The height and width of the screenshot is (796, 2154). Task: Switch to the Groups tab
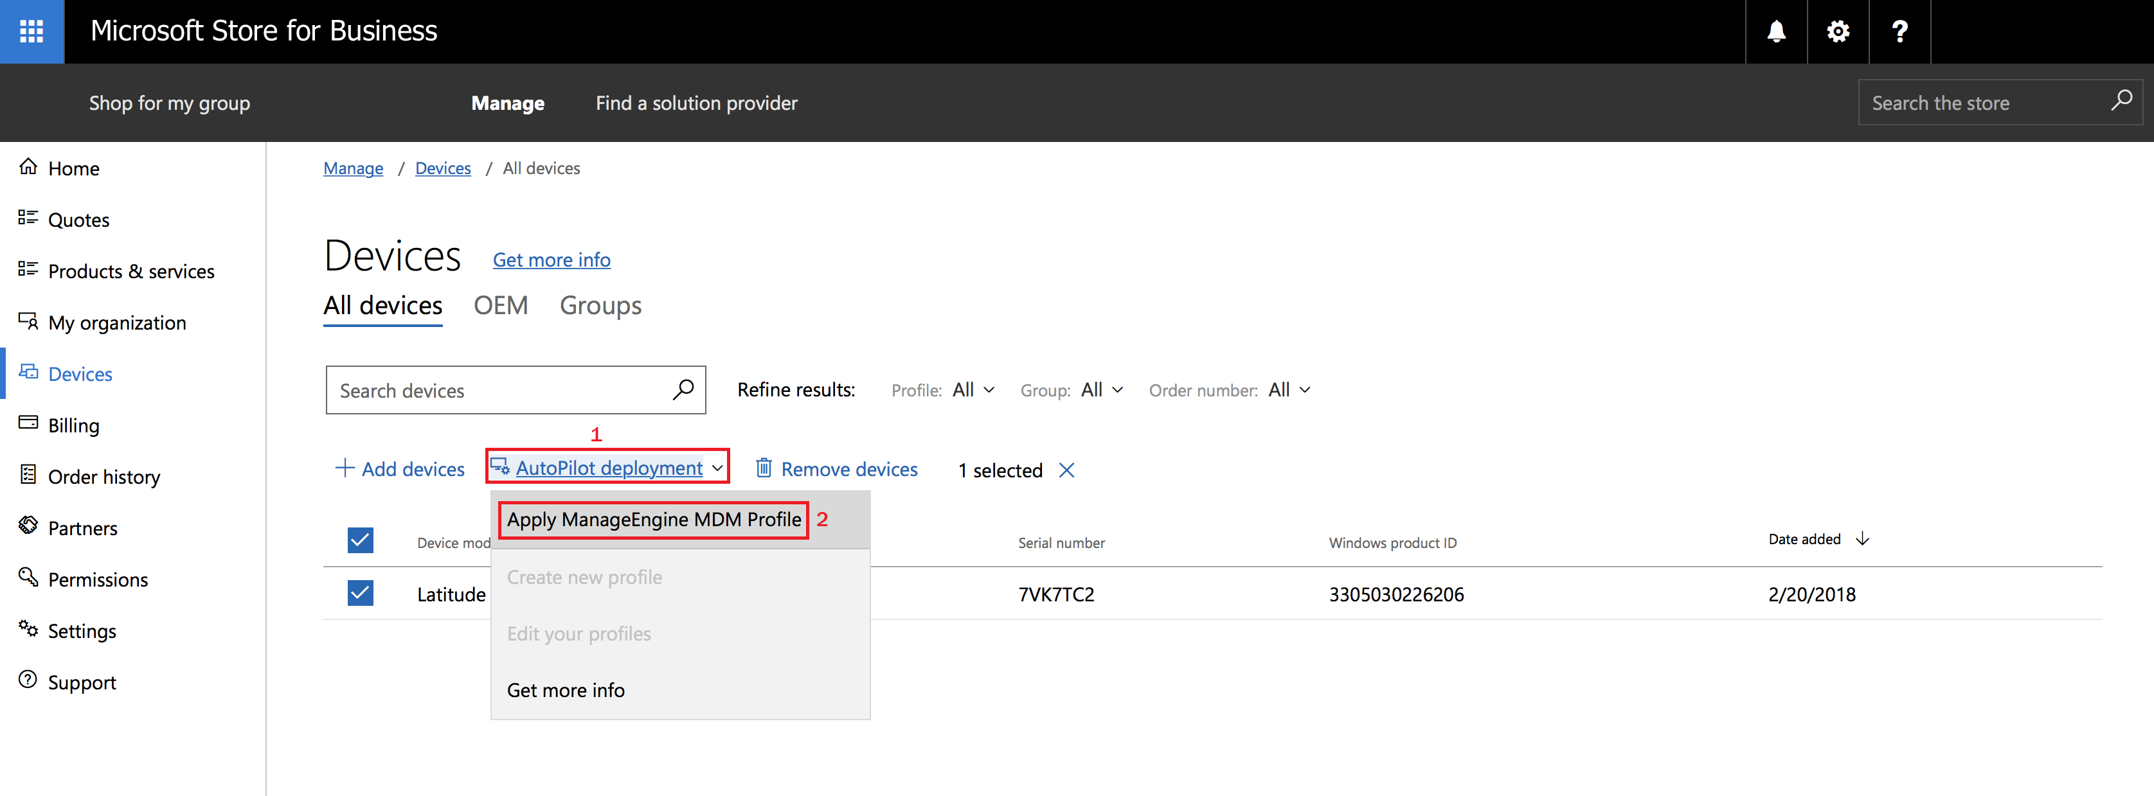(x=600, y=305)
